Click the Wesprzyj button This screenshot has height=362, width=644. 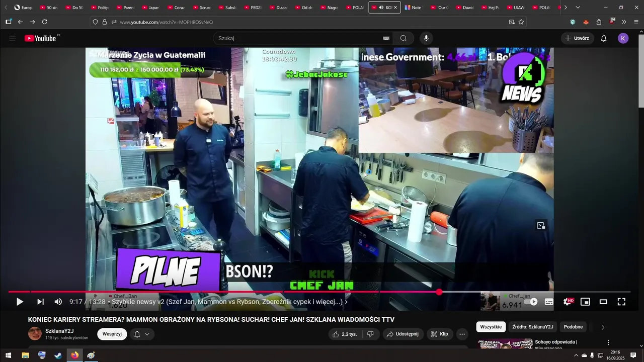click(x=112, y=334)
